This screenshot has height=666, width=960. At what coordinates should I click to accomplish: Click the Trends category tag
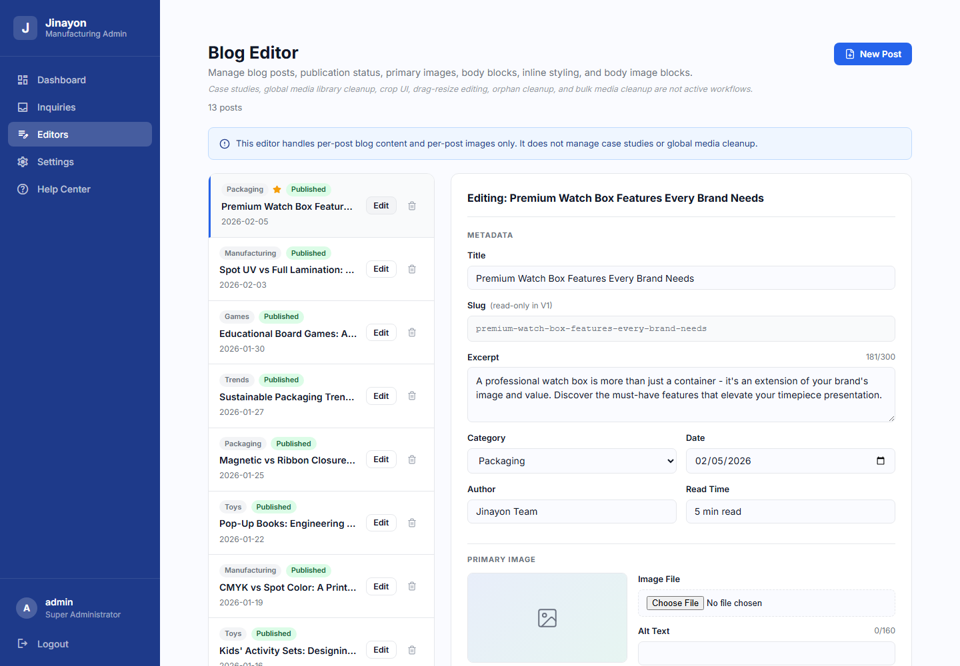[x=237, y=380]
